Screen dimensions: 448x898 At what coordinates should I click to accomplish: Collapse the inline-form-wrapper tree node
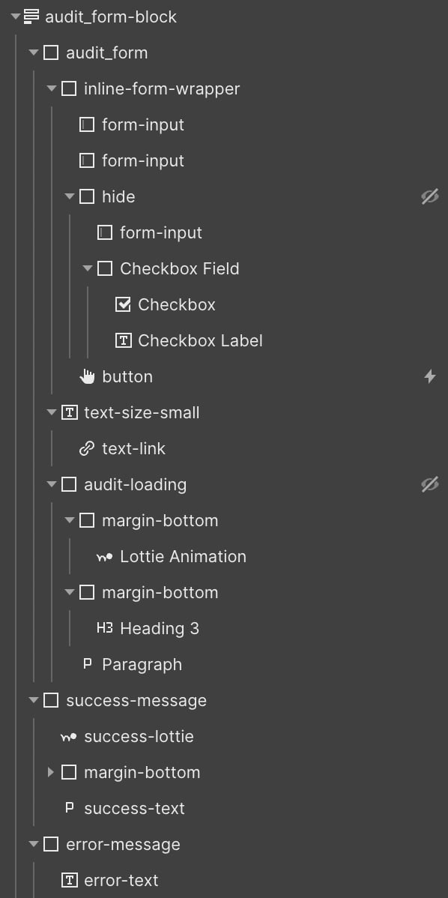(x=52, y=88)
